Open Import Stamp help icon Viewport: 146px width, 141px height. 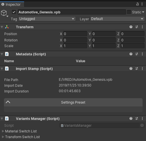coord(131,69)
